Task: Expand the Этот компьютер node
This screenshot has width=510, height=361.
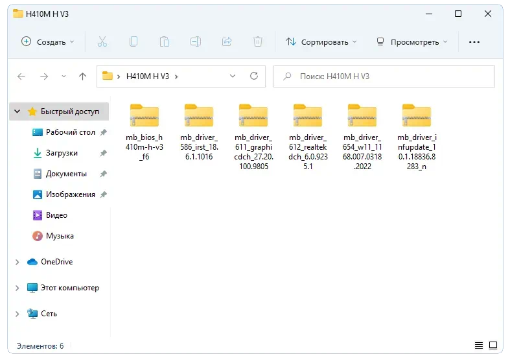Action: (17, 288)
